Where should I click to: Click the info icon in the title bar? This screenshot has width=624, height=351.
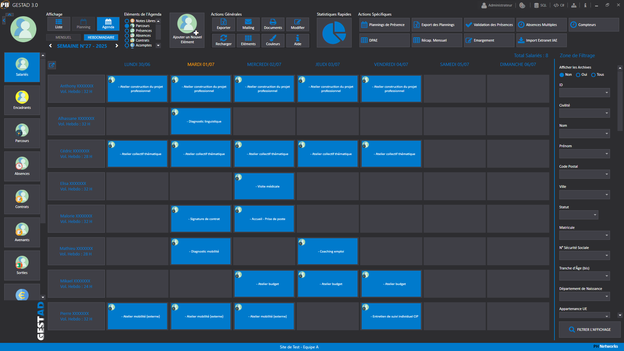coord(585,5)
